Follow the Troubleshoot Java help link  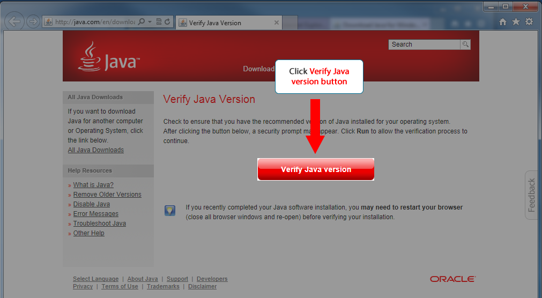tap(100, 223)
